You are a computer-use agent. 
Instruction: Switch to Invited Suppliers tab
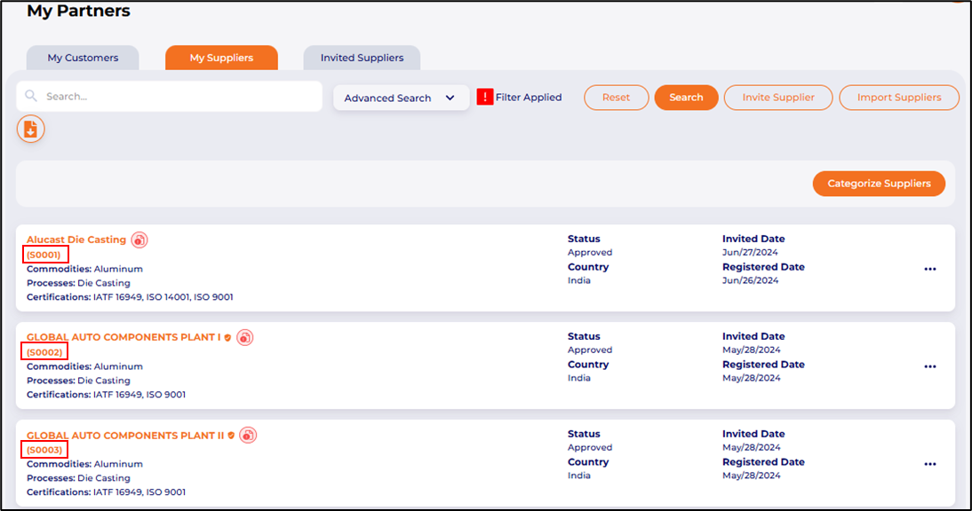point(362,58)
